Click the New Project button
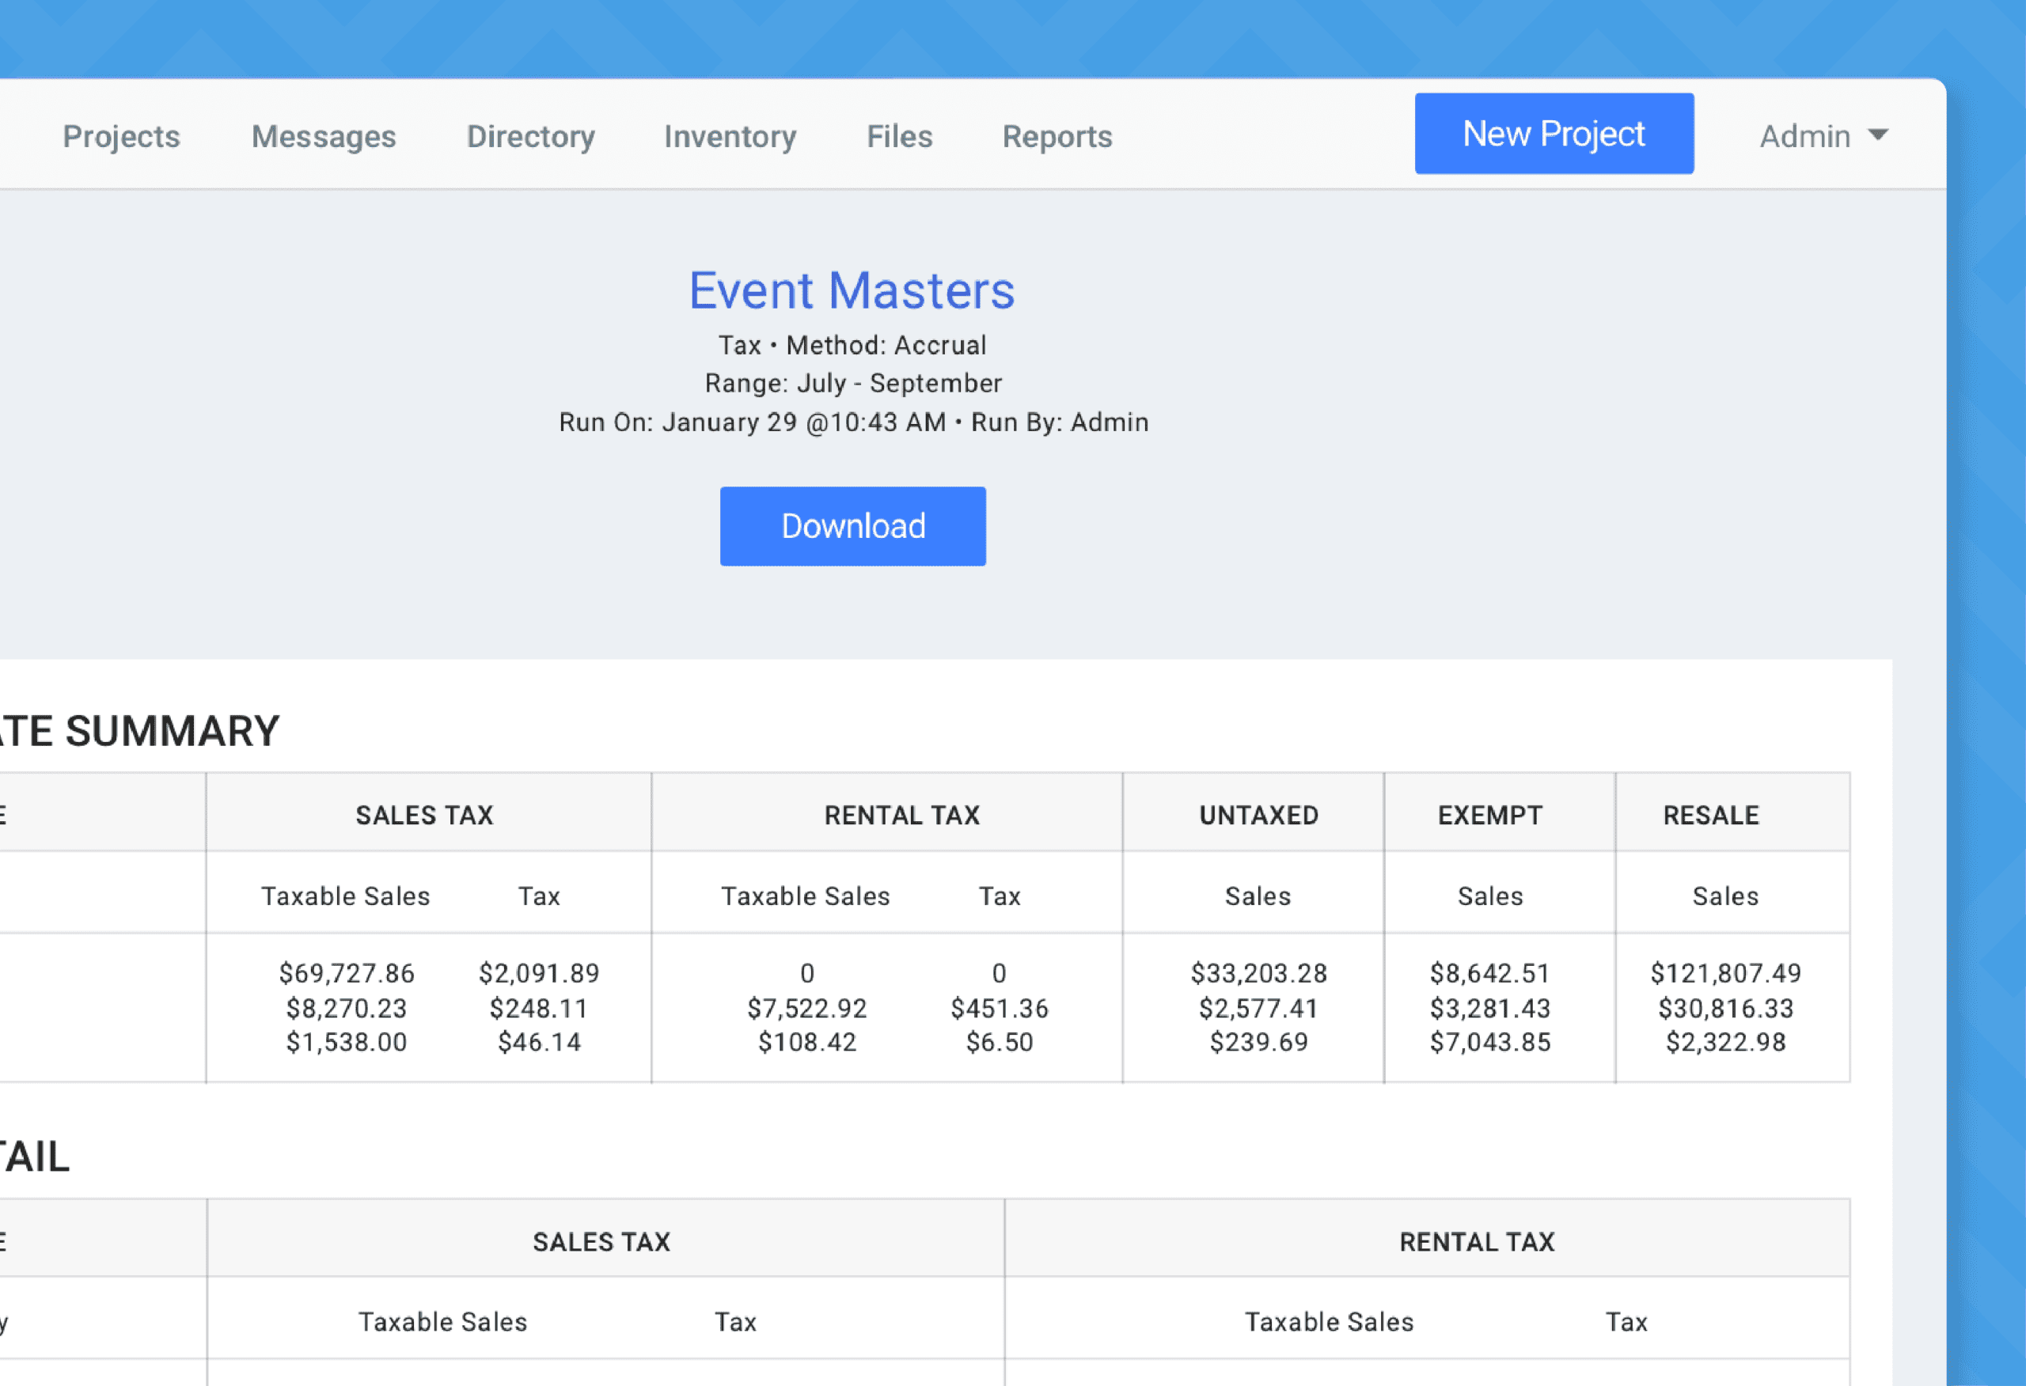 [x=1554, y=134]
